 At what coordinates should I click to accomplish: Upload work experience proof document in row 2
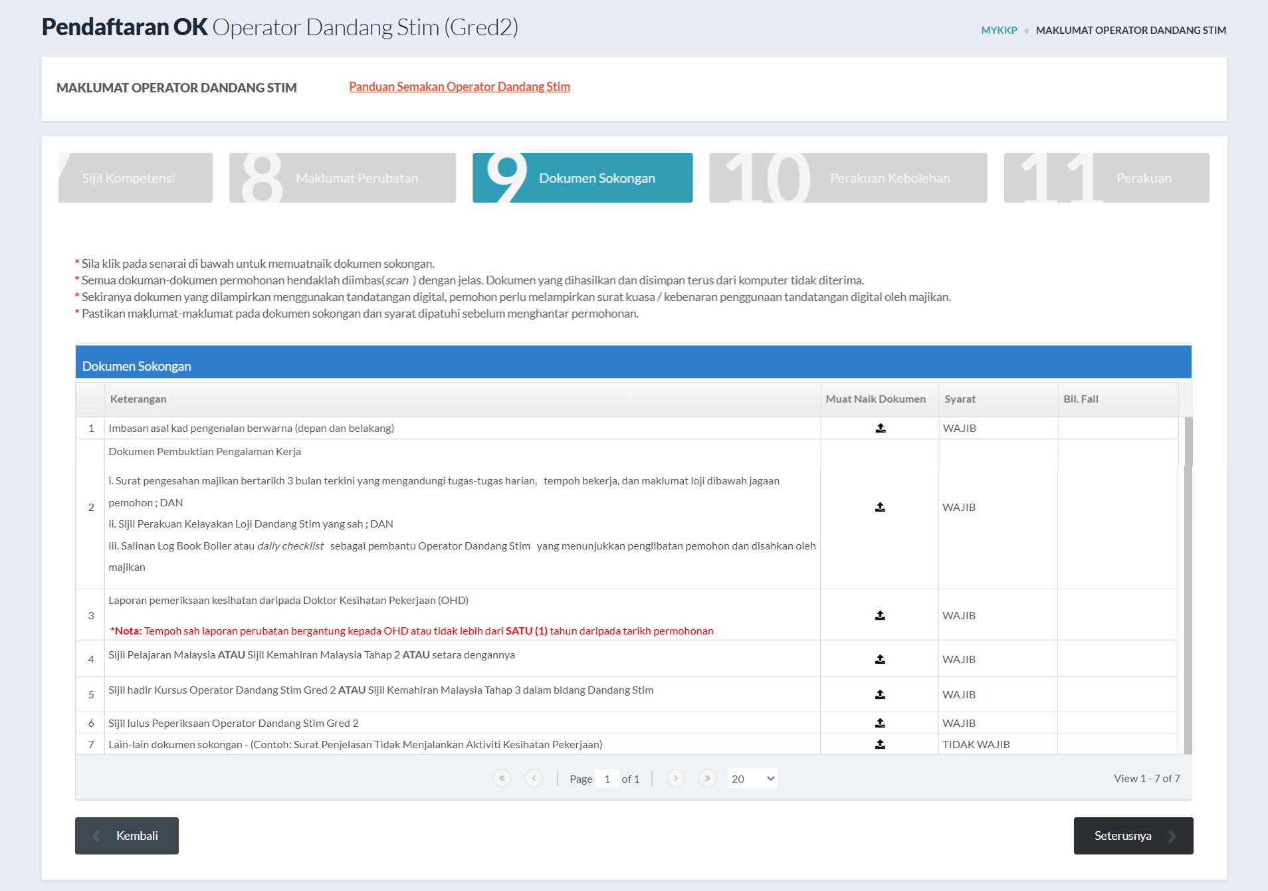click(880, 507)
